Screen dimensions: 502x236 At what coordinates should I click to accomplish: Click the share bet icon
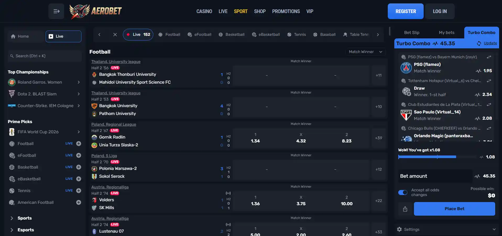(x=405, y=209)
